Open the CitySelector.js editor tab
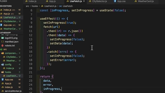This screenshot has height=93, width=165. pos(98,1)
